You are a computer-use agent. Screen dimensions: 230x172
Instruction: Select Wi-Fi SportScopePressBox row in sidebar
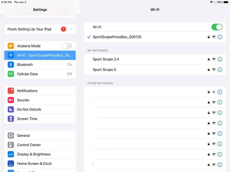(40, 55)
